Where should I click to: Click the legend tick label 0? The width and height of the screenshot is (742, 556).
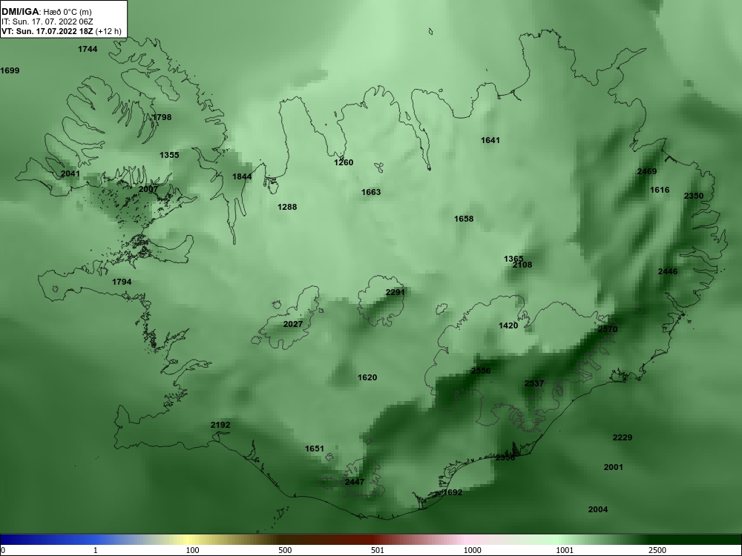[3, 550]
